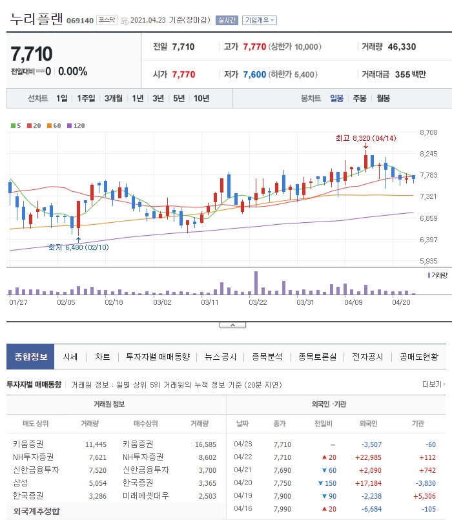Click the green 5-day moving average swatch
452x520 pixels.
(13, 126)
